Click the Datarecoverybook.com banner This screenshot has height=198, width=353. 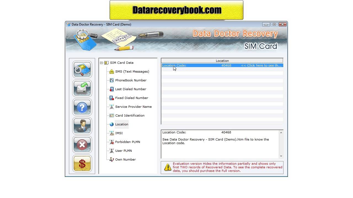point(176,10)
